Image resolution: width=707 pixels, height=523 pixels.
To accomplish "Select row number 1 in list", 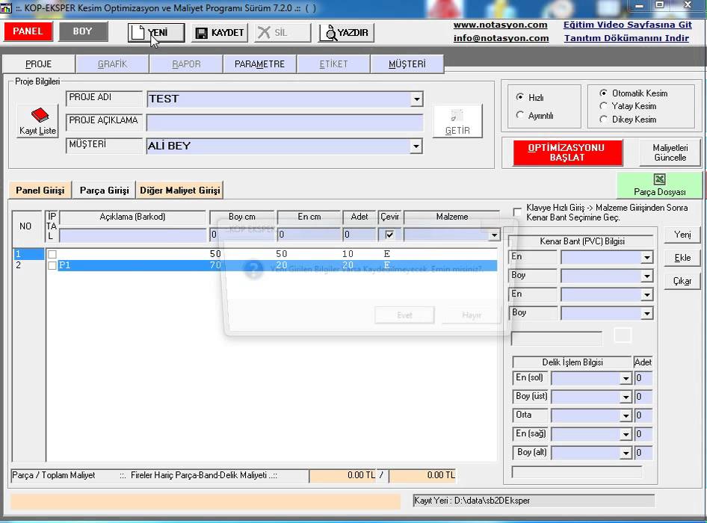I will 28,254.
